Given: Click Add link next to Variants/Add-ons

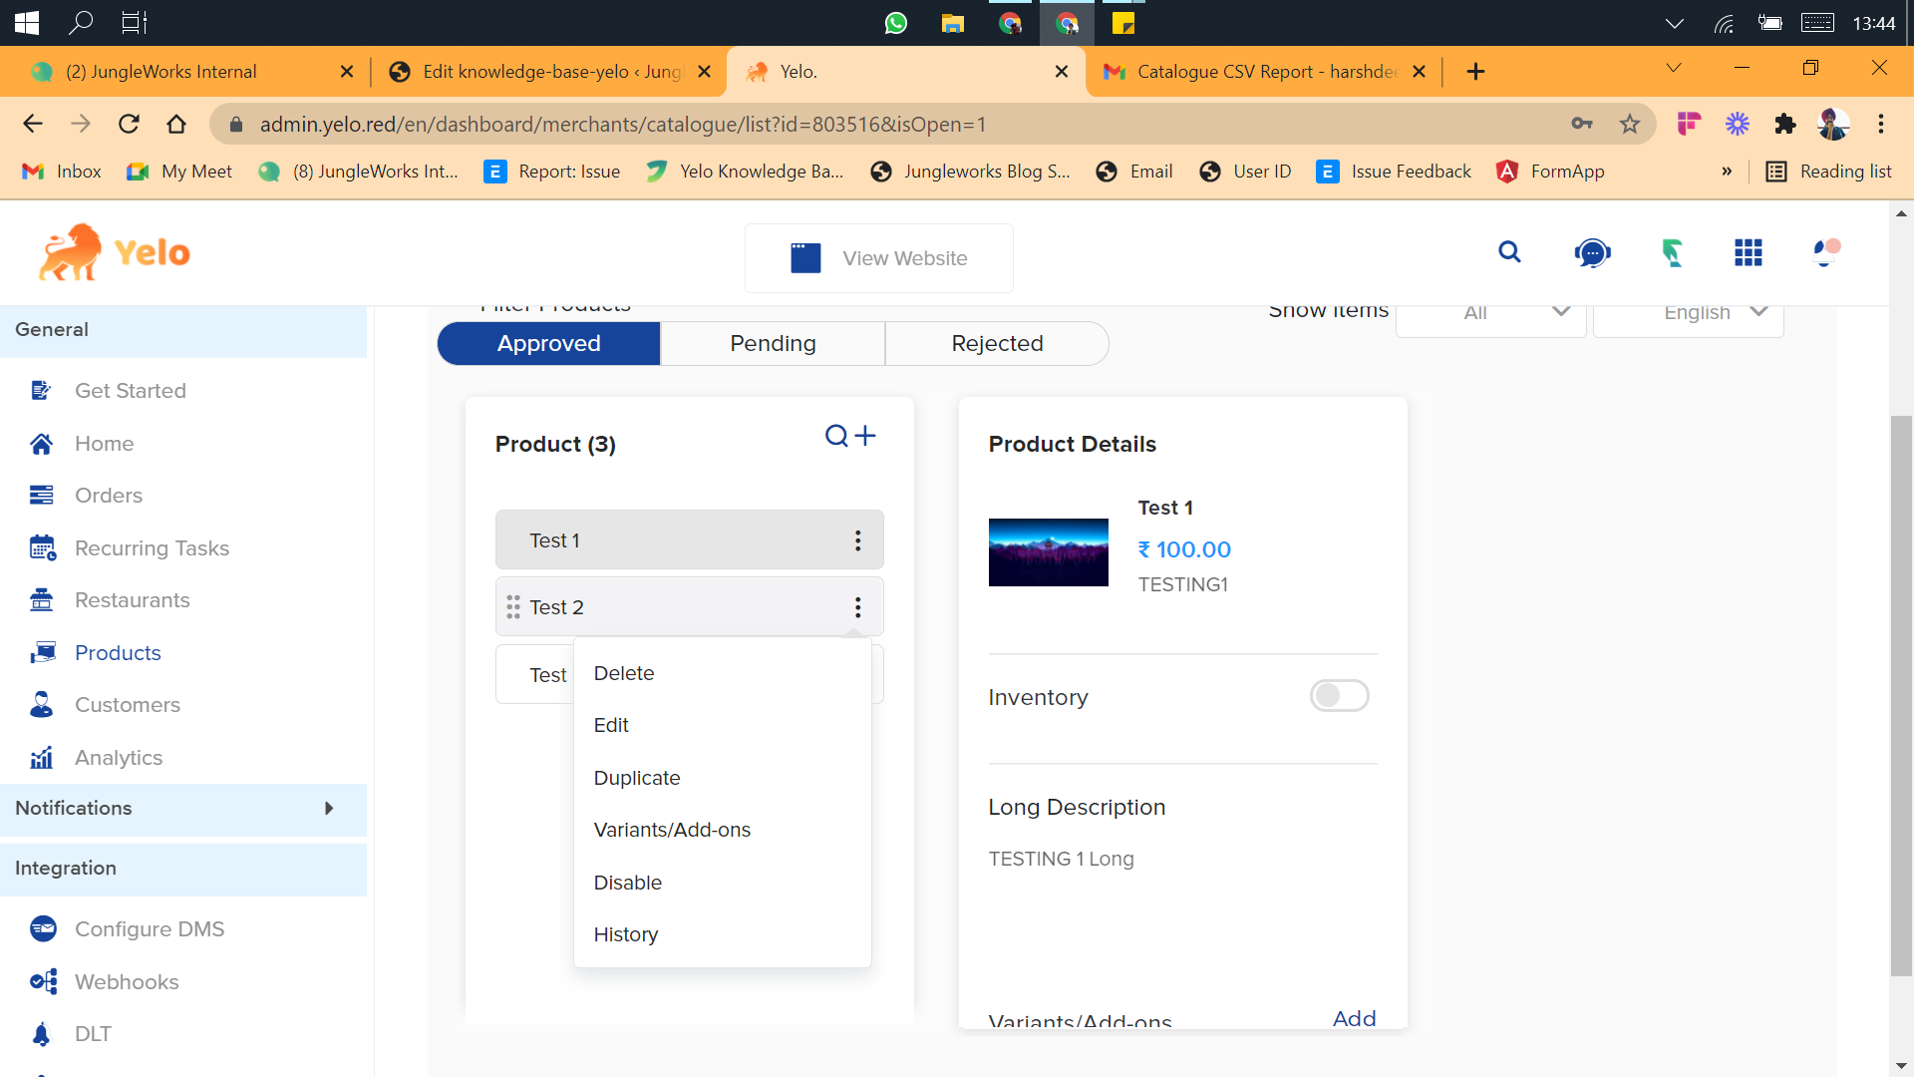Looking at the screenshot, I should pyautogui.click(x=1354, y=1018).
